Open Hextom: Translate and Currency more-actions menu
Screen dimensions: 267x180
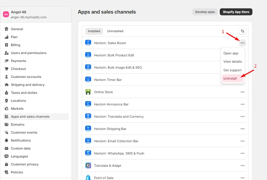pyautogui.click(x=242, y=116)
